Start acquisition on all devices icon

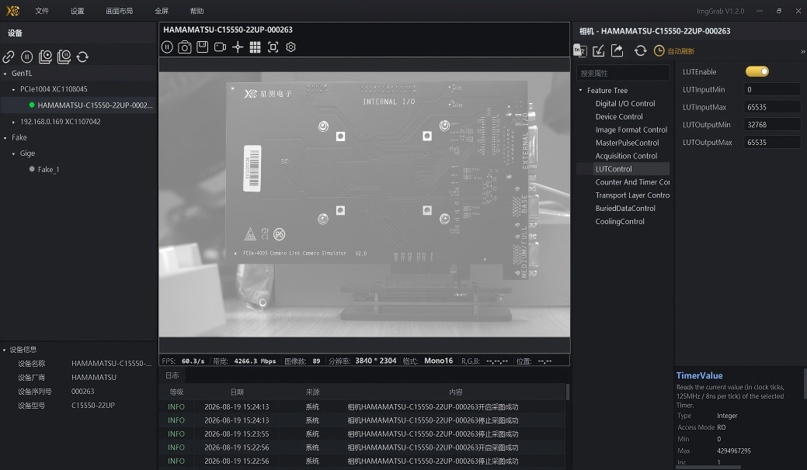click(45, 57)
